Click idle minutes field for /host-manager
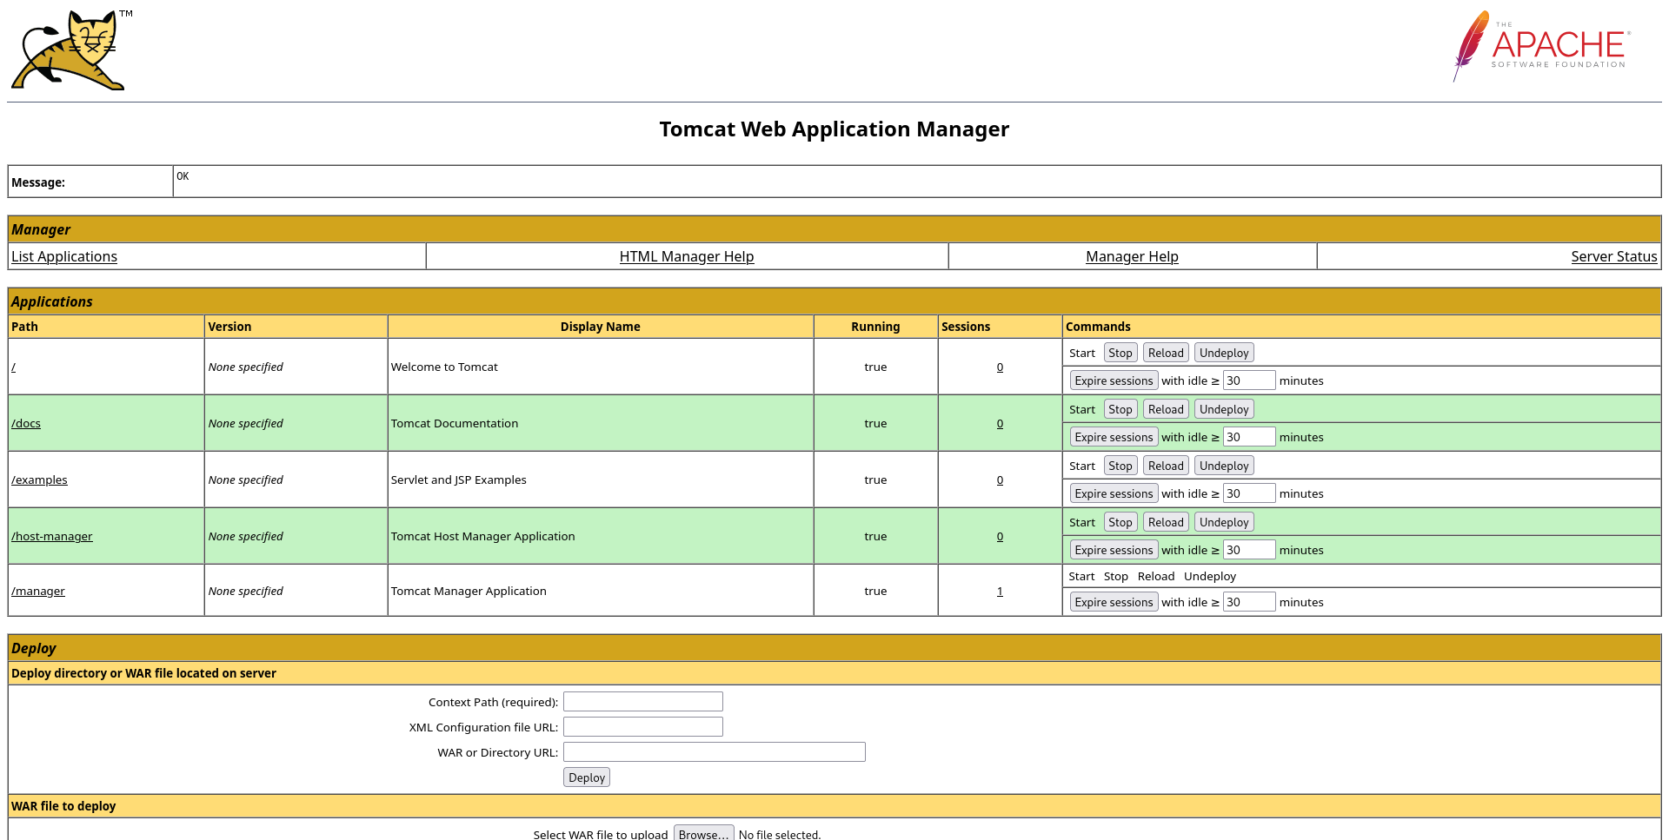The image size is (1669, 840). coord(1249,550)
